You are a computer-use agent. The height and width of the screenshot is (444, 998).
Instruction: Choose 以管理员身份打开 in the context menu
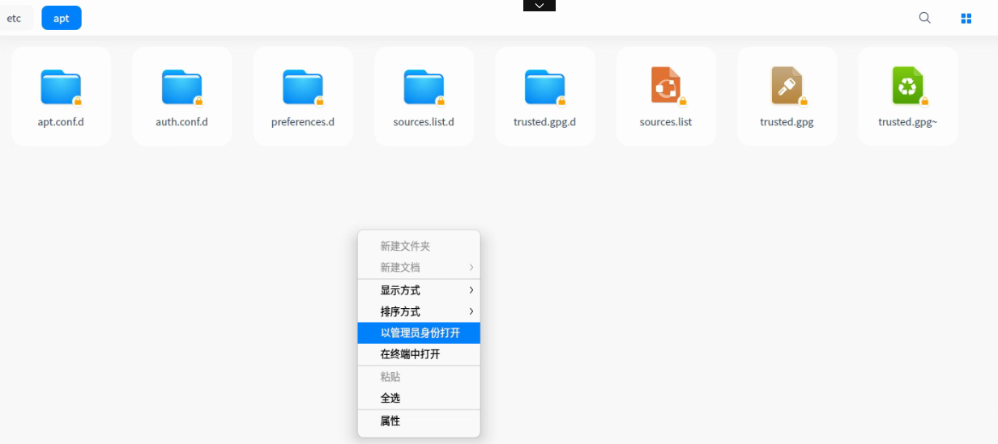(419, 333)
